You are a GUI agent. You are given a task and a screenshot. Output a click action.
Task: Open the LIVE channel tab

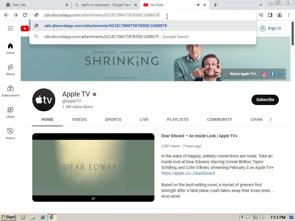point(144,119)
